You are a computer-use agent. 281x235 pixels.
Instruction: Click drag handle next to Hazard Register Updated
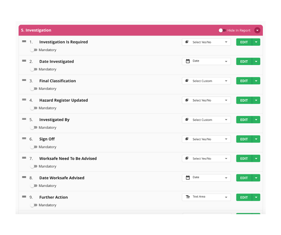pyautogui.click(x=24, y=100)
